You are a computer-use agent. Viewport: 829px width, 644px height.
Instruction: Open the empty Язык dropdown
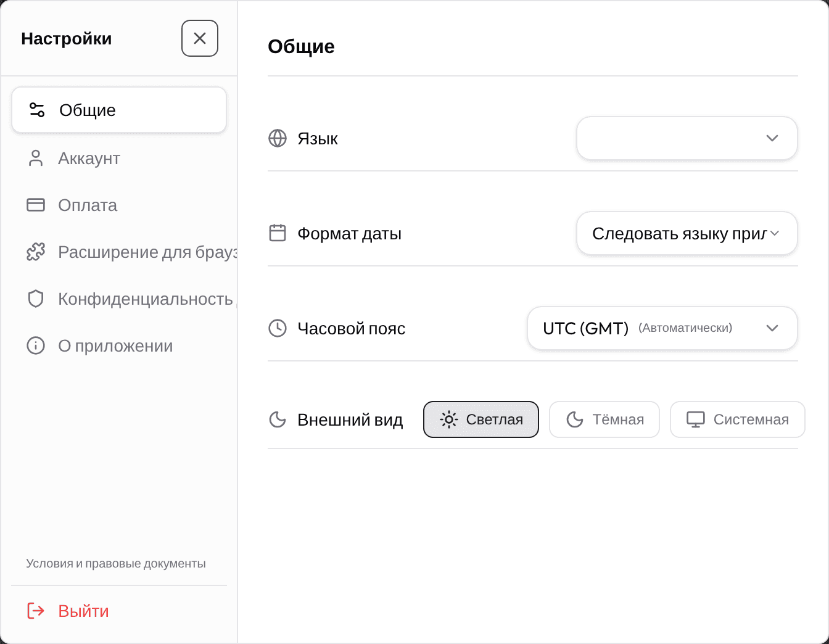[x=687, y=138]
